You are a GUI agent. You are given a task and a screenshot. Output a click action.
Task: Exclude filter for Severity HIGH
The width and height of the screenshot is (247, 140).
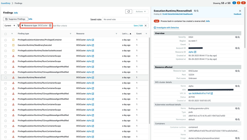tap(239, 37)
